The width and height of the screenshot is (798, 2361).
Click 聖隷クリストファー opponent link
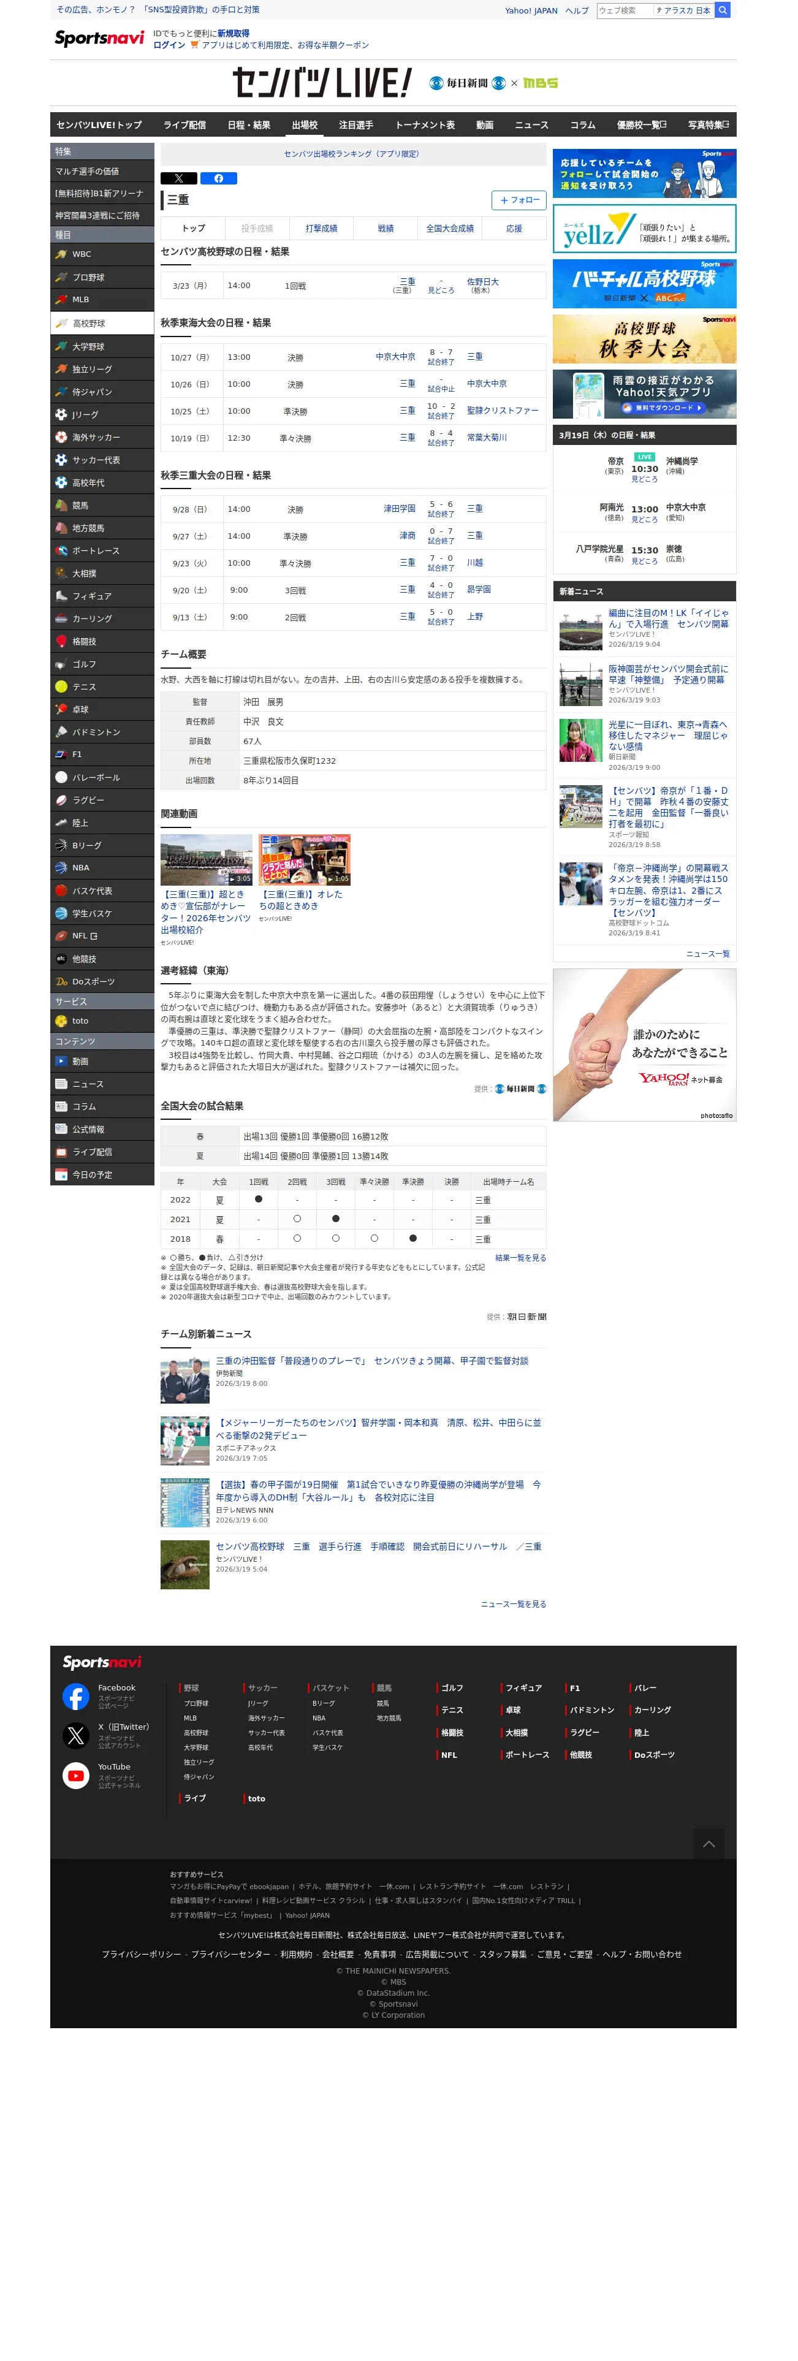[x=502, y=411]
